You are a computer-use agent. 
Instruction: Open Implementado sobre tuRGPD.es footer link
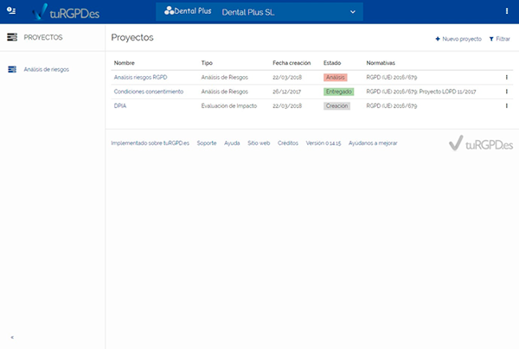(x=150, y=143)
